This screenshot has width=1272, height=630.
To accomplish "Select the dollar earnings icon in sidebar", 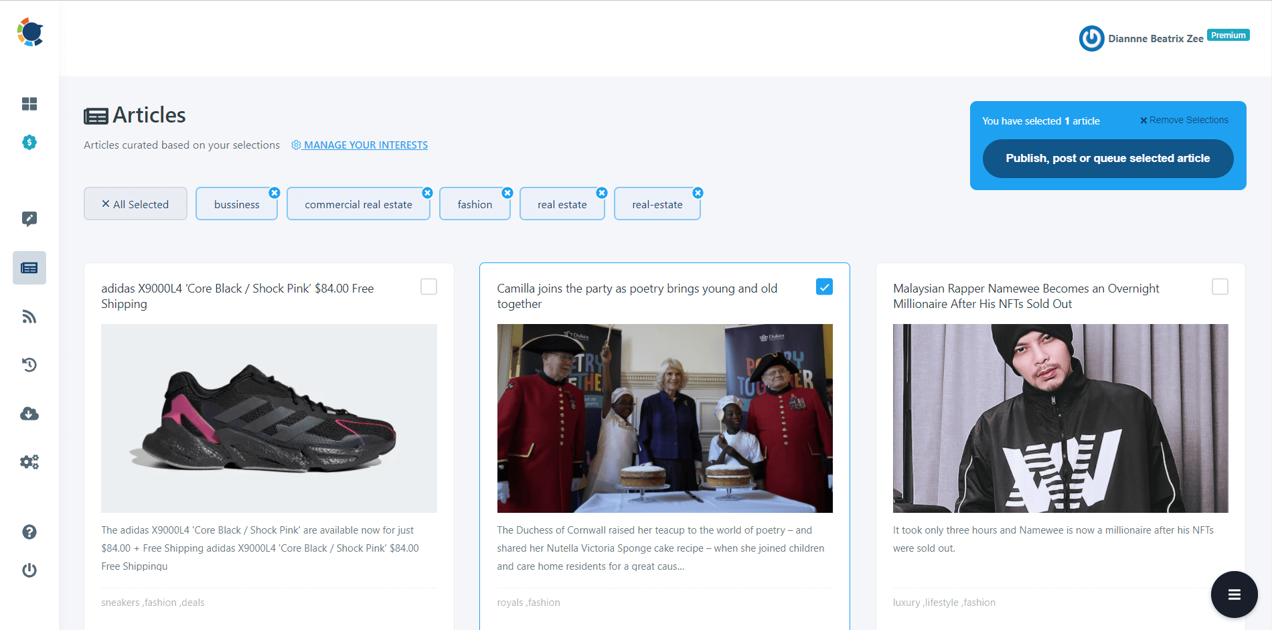I will (x=29, y=143).
